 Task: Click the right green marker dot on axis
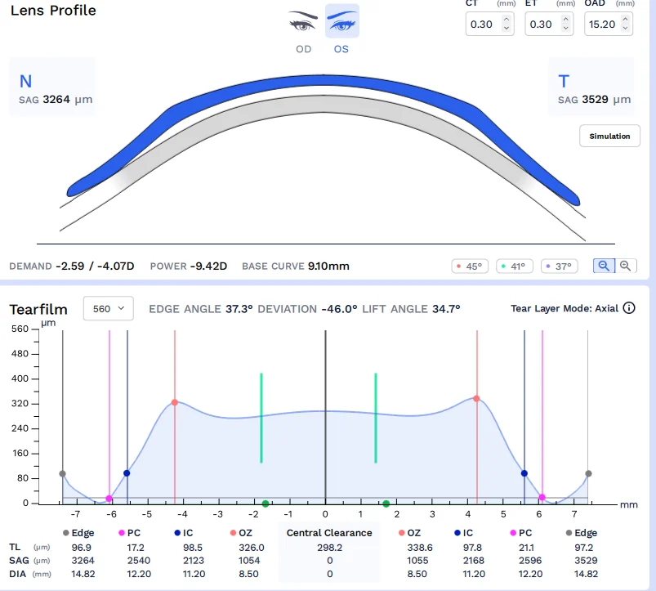click(386, 504)
